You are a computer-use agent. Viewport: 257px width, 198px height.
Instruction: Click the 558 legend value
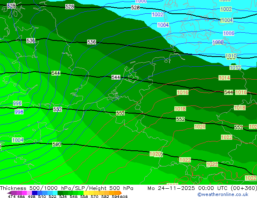(x=84, y=196)
